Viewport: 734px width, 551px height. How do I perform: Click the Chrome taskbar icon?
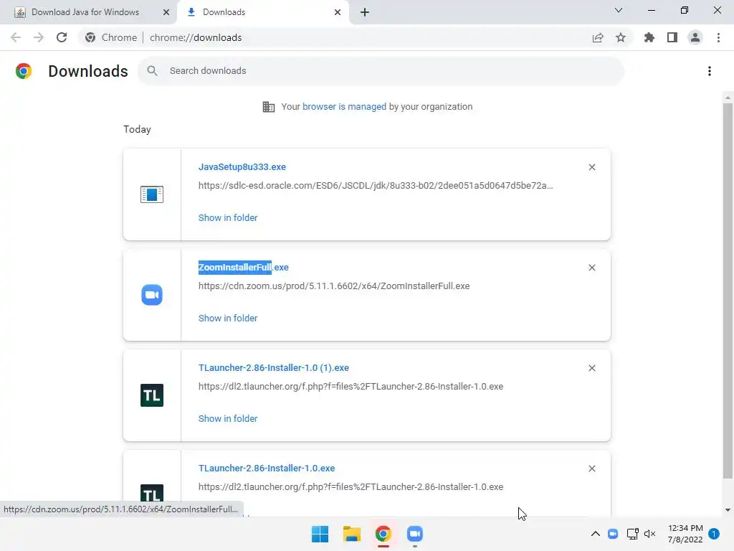point(383,534)
